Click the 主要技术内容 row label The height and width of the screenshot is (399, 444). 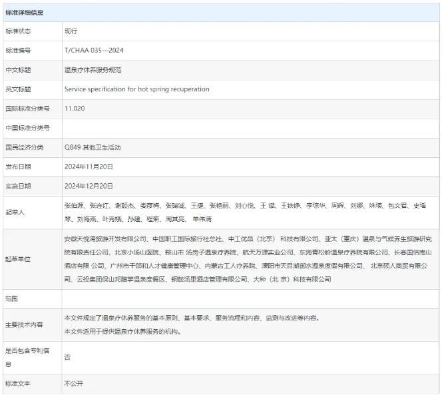tap(24, 324)
